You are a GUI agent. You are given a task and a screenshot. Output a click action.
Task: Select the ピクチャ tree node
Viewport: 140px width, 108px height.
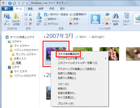click(15, 42)
